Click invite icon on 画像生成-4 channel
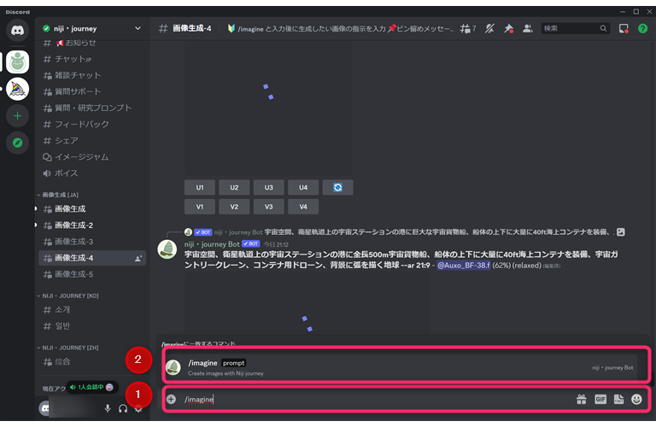The image size is (656, 427). coord(138,259)
